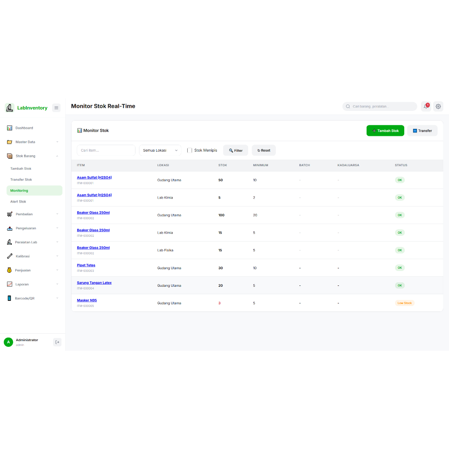Click the Master Data folder icon
This screenshot has width=449, height=449.
pyautogui.click(x=10, y=142)
